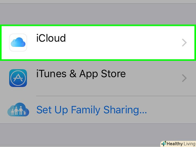Open iCloud using its right chevron

point(184,43)
